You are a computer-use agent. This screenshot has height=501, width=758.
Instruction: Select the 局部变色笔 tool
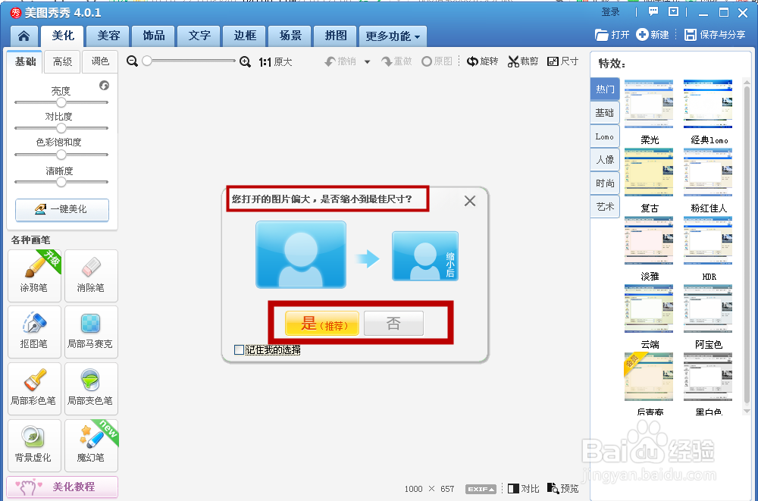point(91,389)
